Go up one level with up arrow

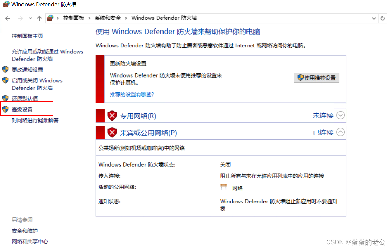(39, 18)
